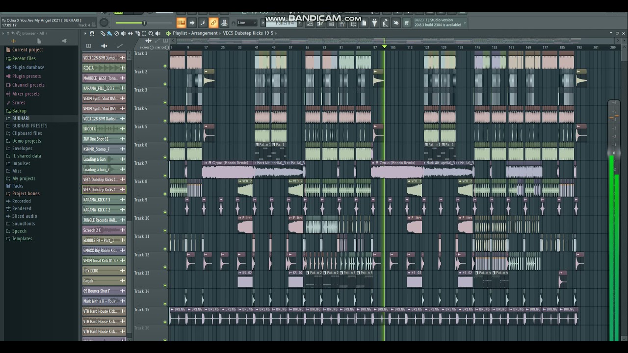The image size is (628, 353).
Task: Open the Packs folder in browser
Action: [x=18, y=186]
